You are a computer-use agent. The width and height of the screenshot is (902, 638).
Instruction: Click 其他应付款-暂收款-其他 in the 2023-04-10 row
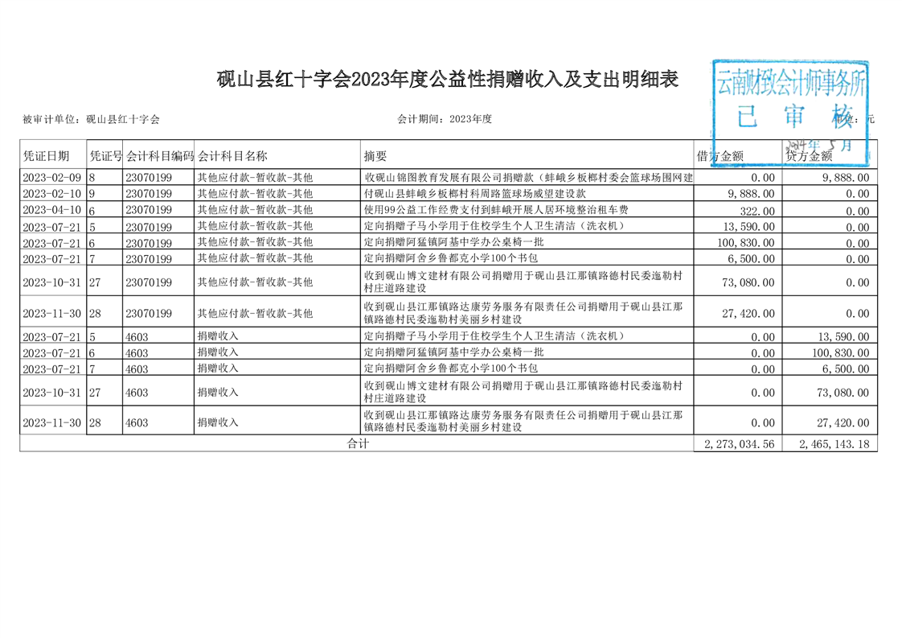click(x=256, y=210)
